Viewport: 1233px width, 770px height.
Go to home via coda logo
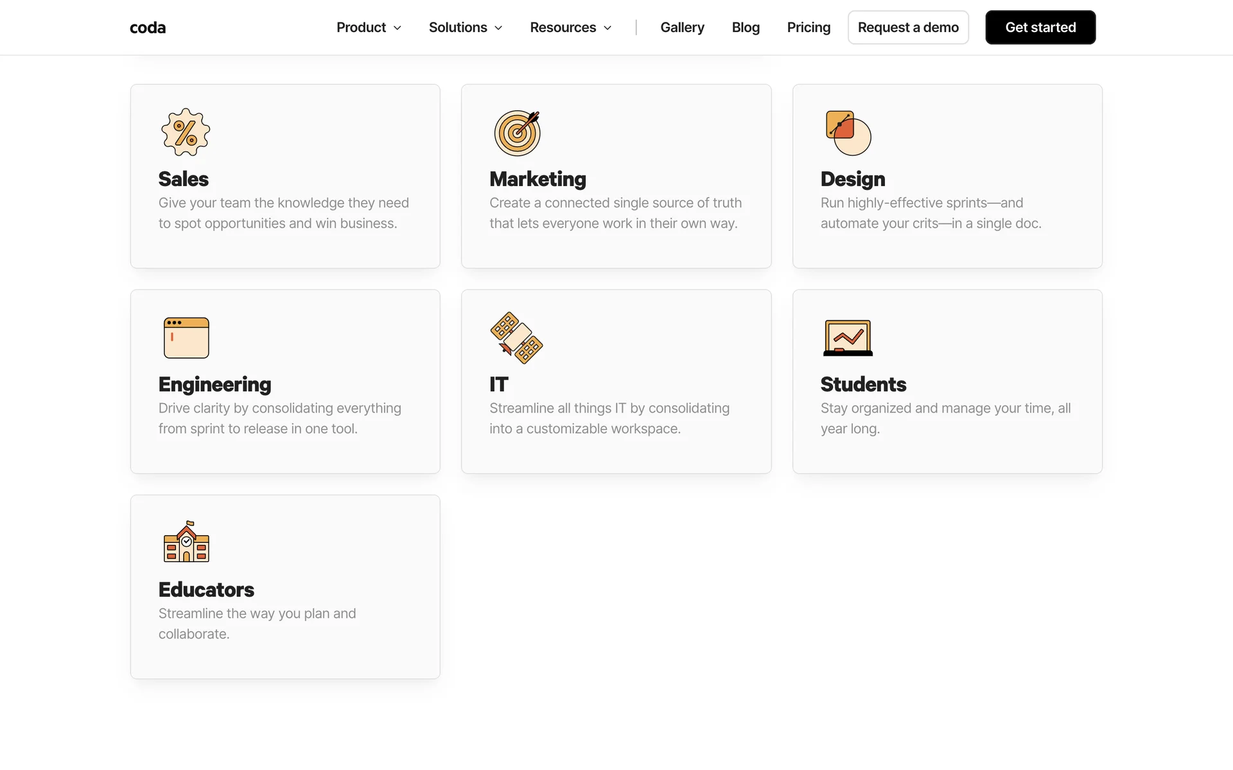click(x=148, y=28)
